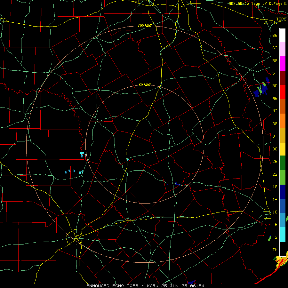Click the "46" legend value
Image resolution: width=288 pixels, height=288 pixels.
pos(275,99)
